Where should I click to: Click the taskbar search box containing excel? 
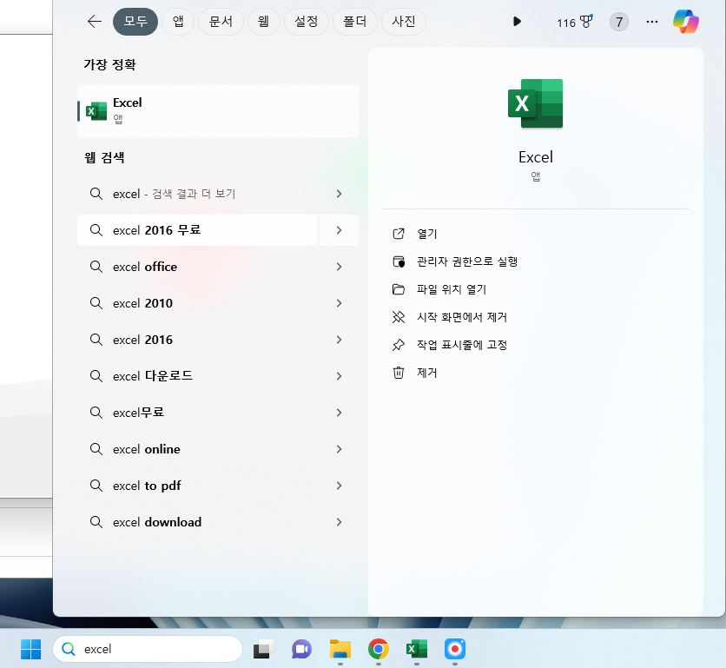pyautogui.click(x=148, y=649)
